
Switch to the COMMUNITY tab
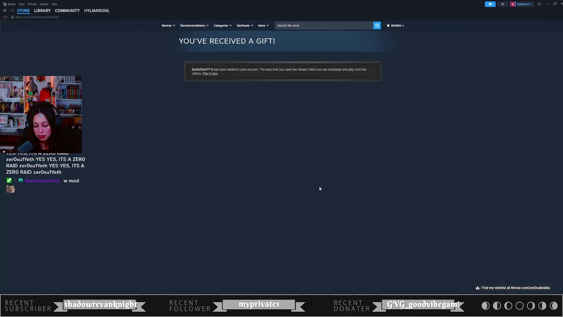click(x=67, y=11)
